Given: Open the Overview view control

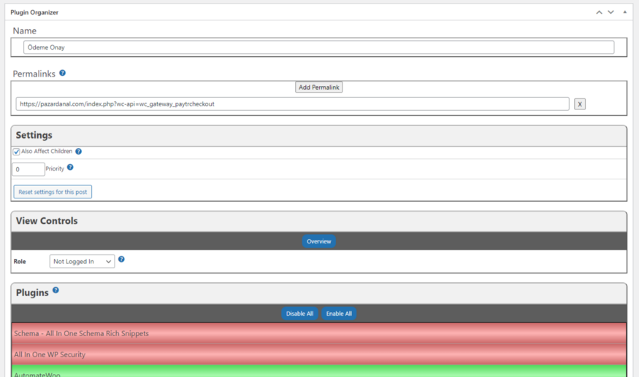Looking at the screenshot, I should pos(318,241).
